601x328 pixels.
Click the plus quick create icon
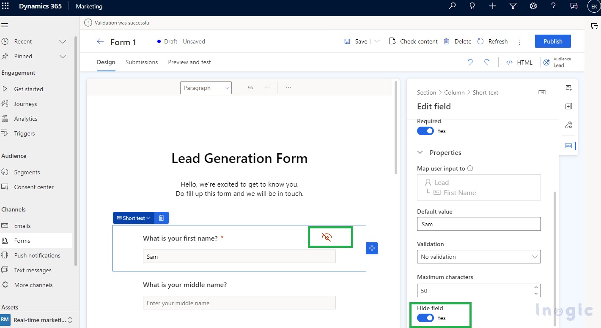click(493, 6)
